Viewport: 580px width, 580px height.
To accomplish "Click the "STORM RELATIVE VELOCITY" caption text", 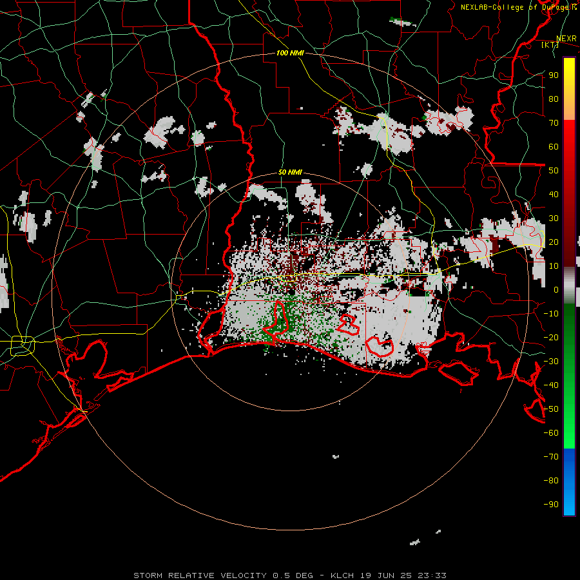I will point(200,575).
